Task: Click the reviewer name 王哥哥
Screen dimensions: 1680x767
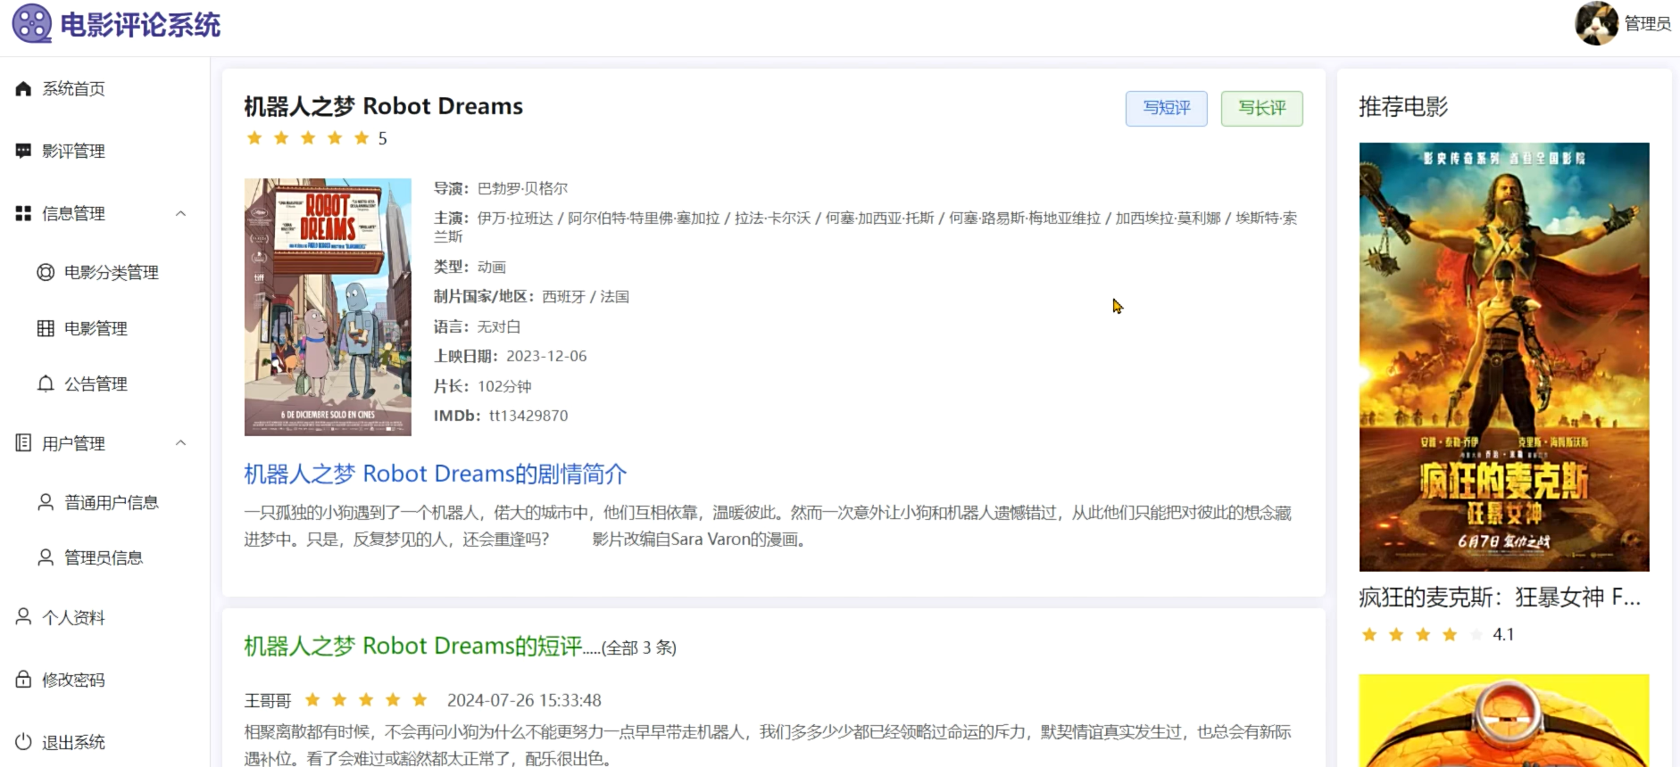Action: coord(268,700)
